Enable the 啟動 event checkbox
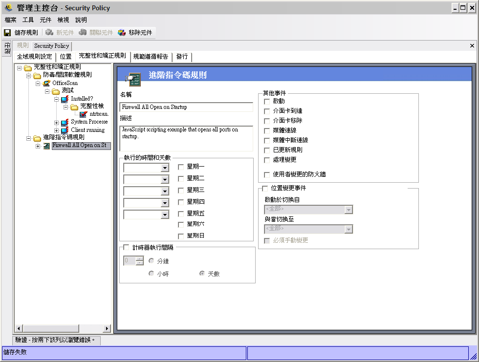 click(x=267, y=101)
